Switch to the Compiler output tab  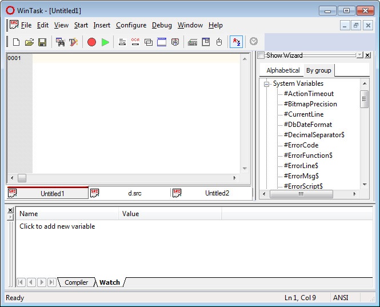pyautogui.click(x=76, y=282)
